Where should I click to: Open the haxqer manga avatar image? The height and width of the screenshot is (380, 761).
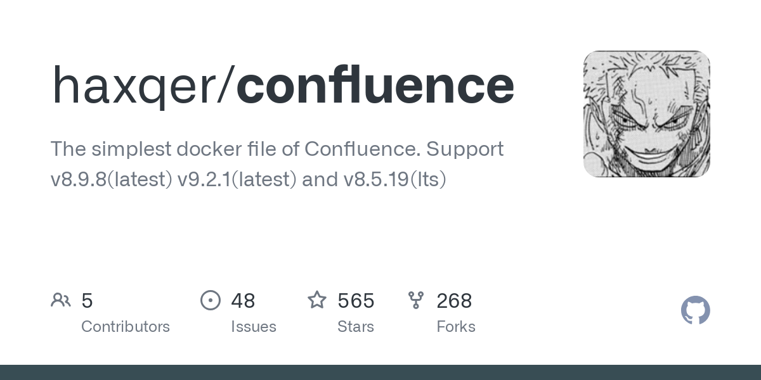pos(647,114)
